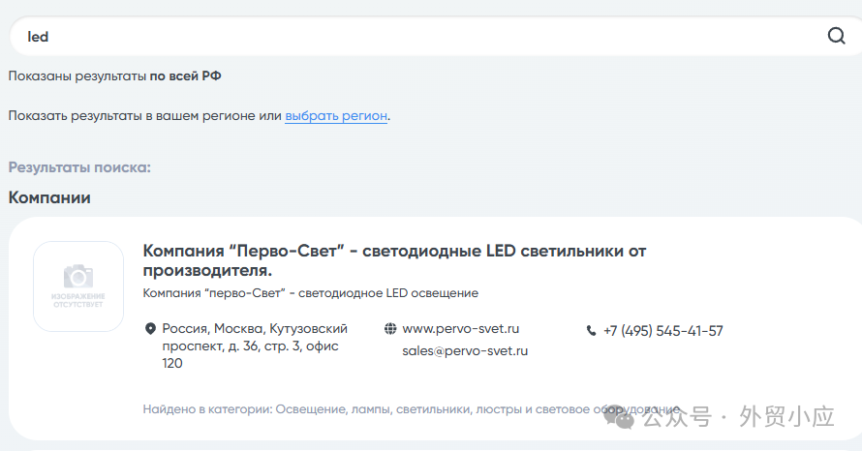Screen dimensions: 862x451
Task: Click the magnifier search icon
Action: pos(837,37)
